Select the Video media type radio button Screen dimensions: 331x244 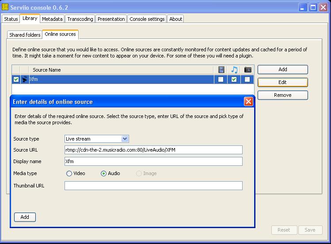[x=69, y=174]
